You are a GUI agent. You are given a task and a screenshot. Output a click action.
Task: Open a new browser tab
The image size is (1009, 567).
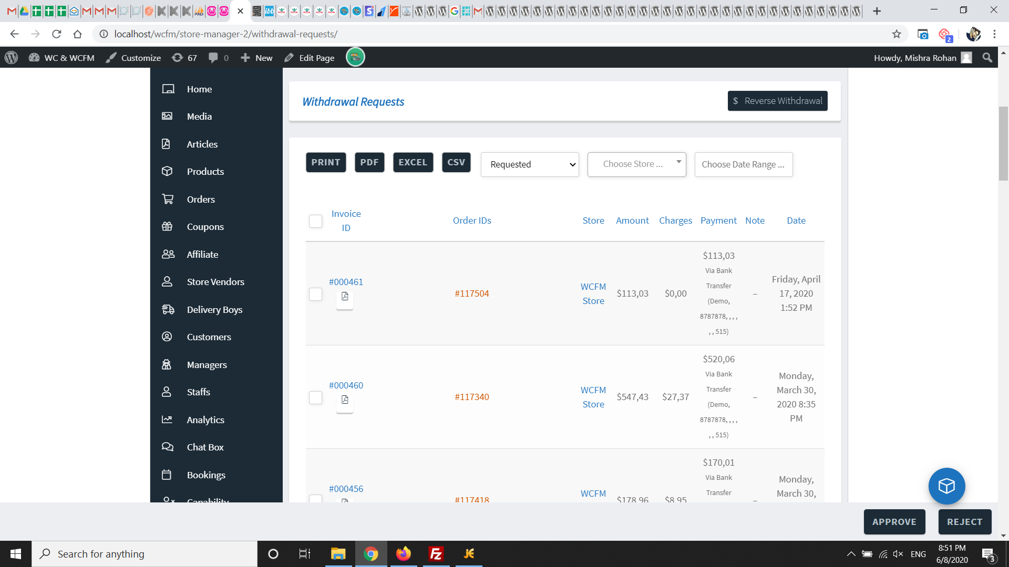pyautogui.click(x=877, y=11)
